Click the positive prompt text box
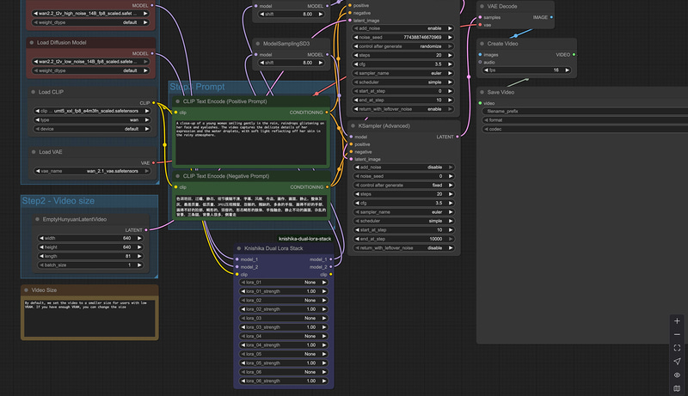This screenshot has height=396, width=688. [249, 142]
